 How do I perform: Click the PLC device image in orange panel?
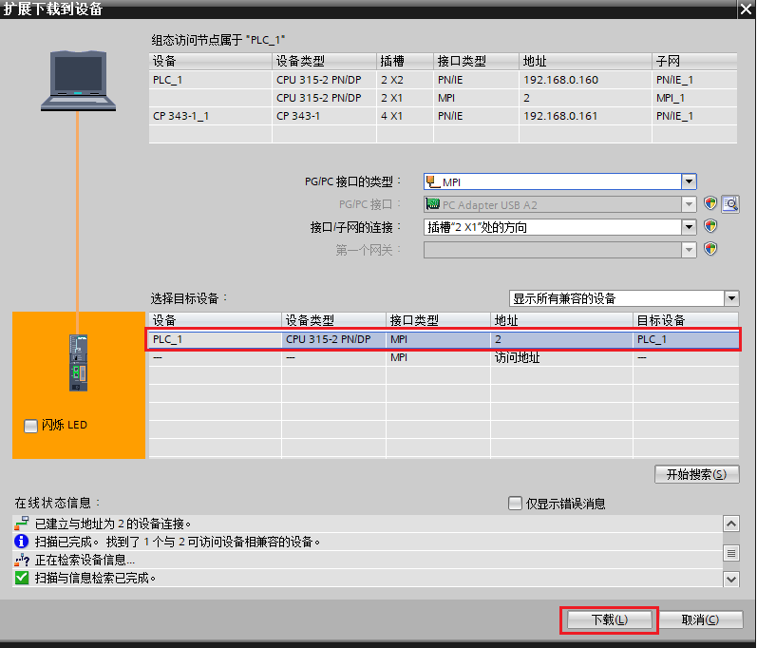(79, 363)
